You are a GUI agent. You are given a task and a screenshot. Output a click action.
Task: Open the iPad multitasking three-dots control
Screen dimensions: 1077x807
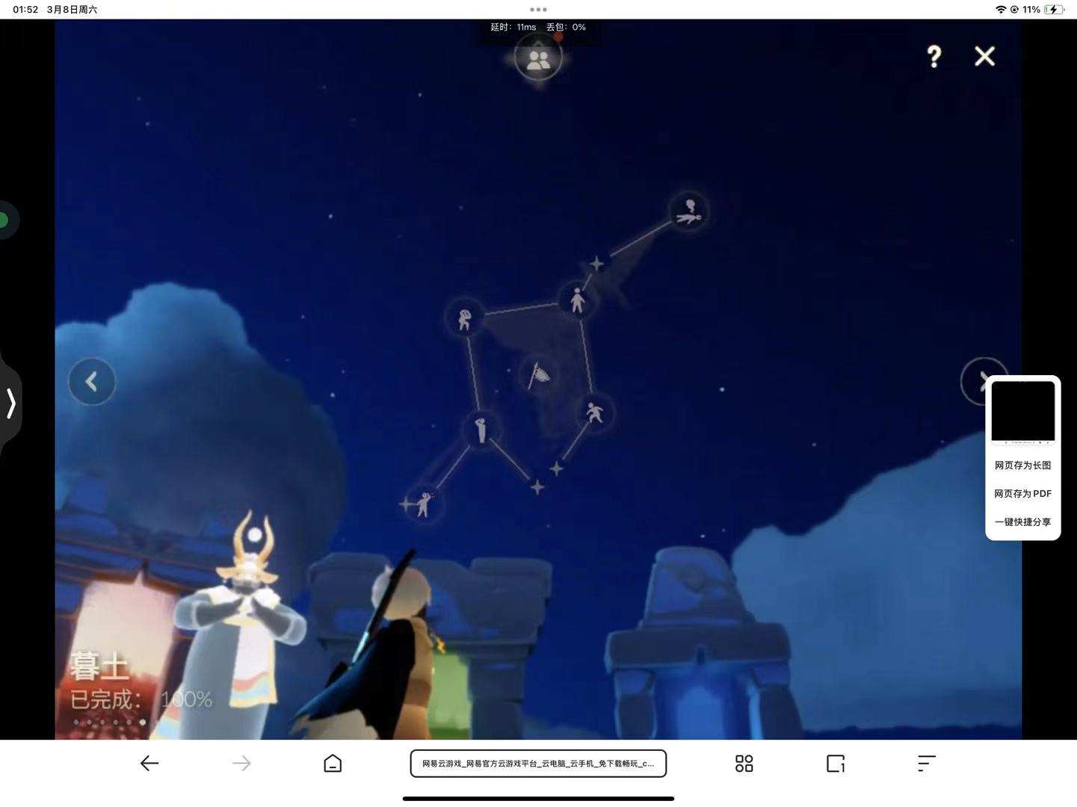[538, 10]
